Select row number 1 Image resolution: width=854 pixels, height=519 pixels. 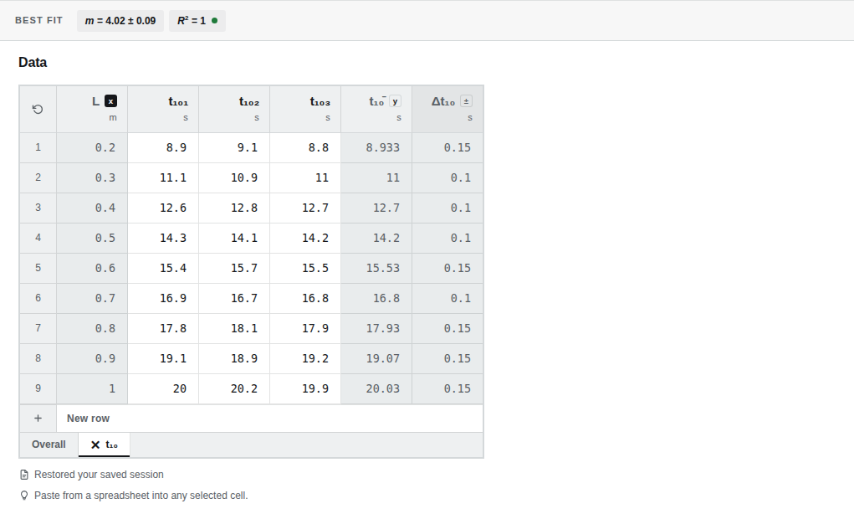38,147
